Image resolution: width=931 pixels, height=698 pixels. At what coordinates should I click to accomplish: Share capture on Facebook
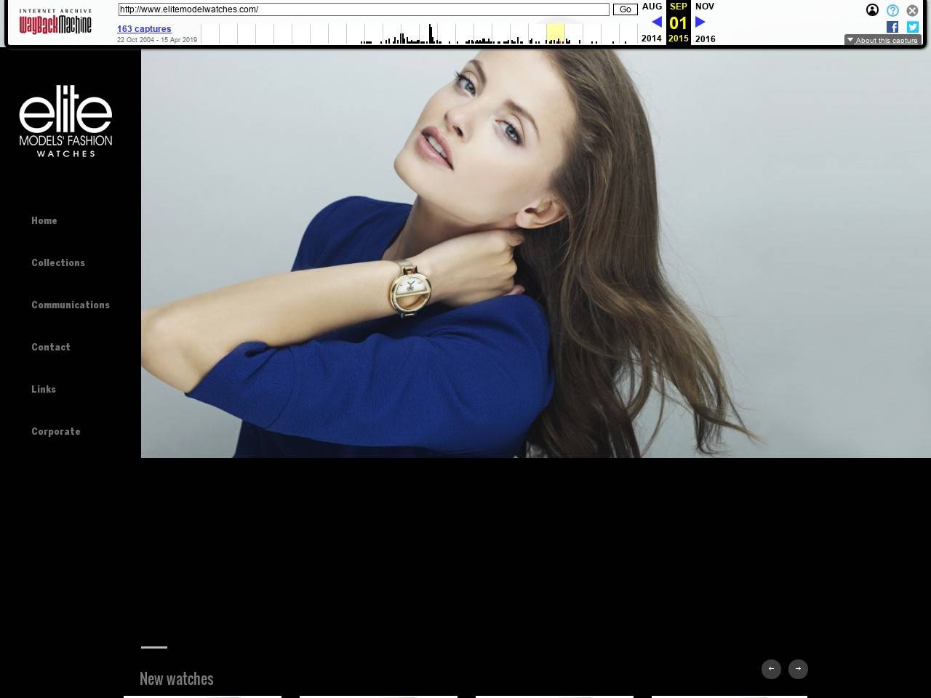point(892,27)
